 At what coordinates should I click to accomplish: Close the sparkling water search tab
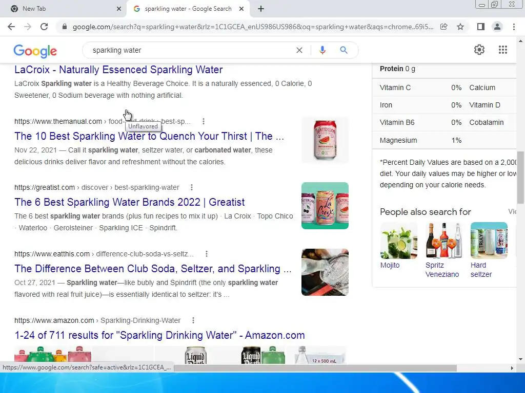coord(241,9)
